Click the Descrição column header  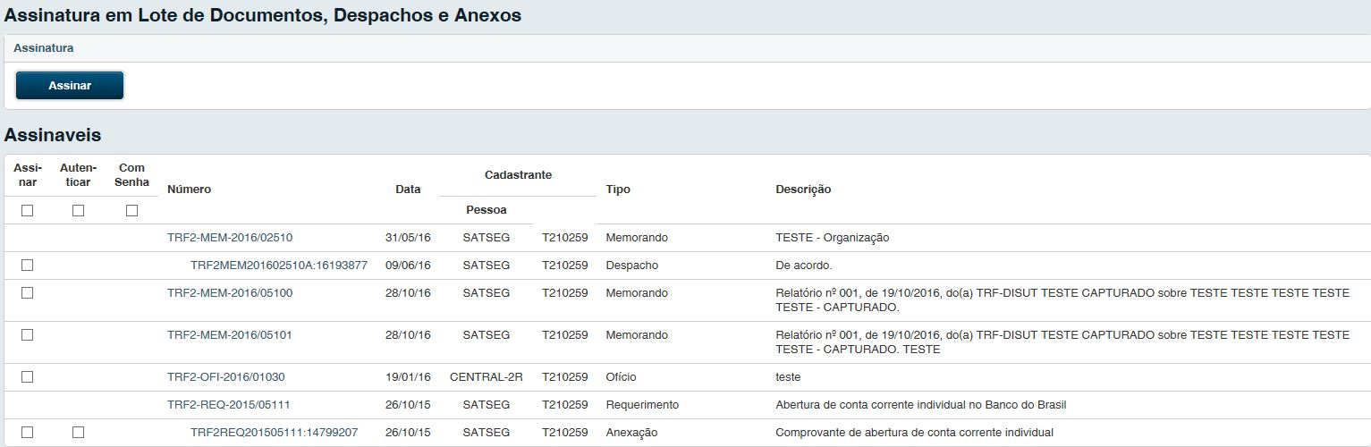(803, 190)
